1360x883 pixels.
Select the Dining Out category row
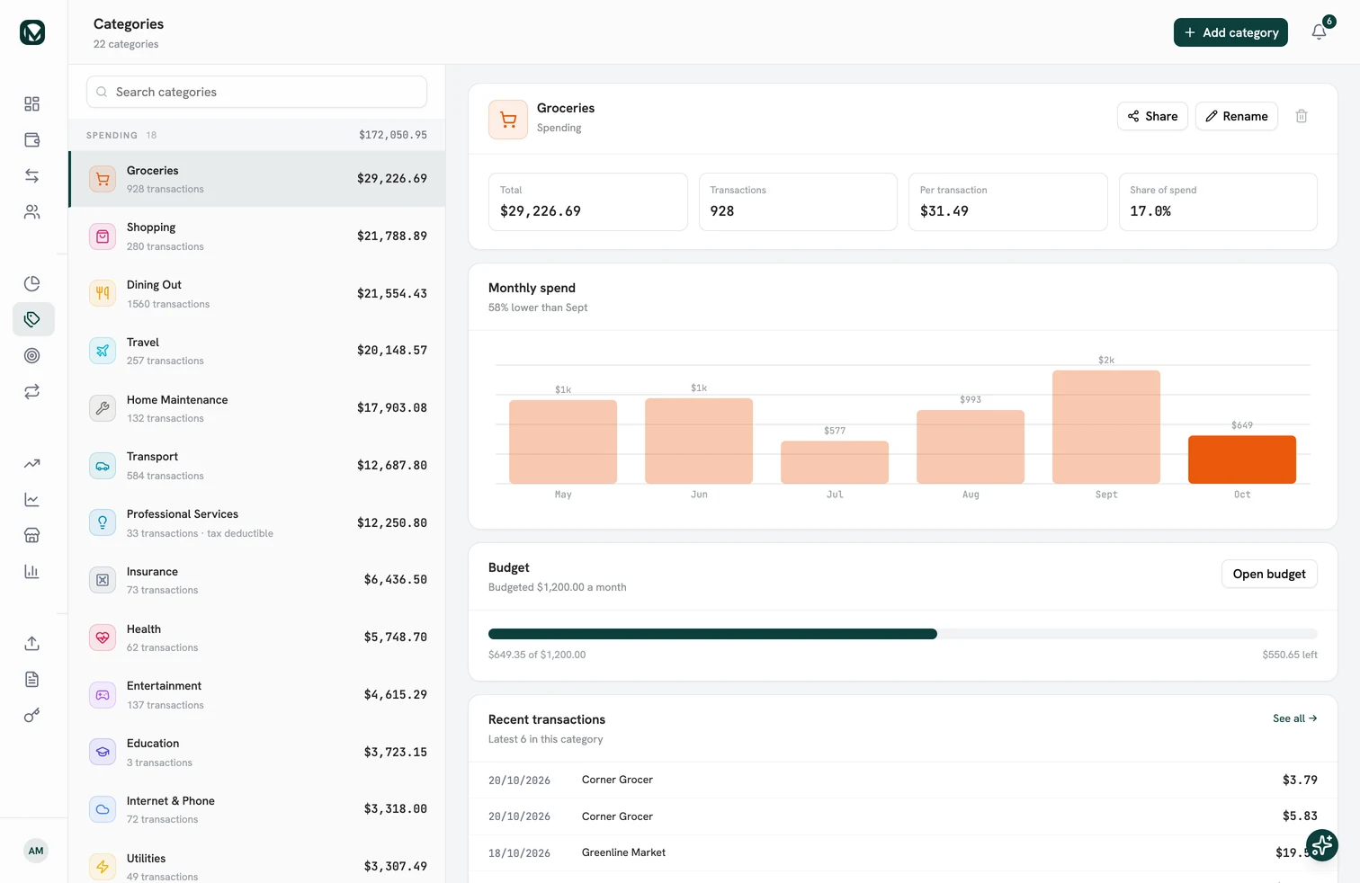(257, 294)
